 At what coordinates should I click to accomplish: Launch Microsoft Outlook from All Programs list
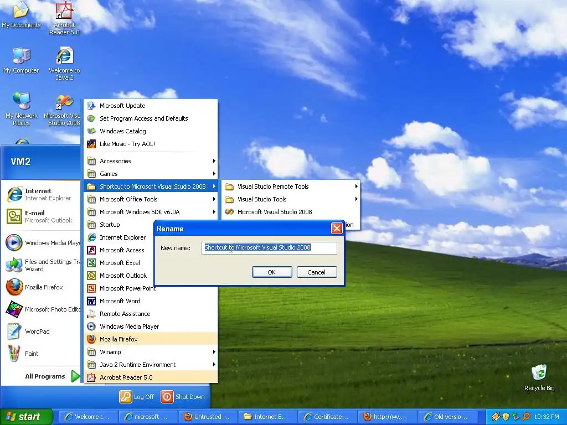point(120,276)
